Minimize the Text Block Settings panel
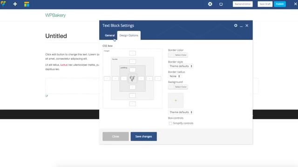The width and height of the screenshot is (298, 167). click(x=241, y=26)
